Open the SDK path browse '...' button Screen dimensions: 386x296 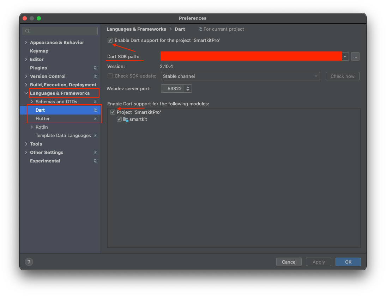[x=355, y=56]
